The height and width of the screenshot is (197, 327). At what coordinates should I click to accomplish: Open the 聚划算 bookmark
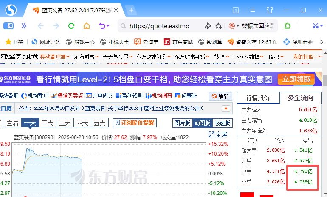(210, 42)
